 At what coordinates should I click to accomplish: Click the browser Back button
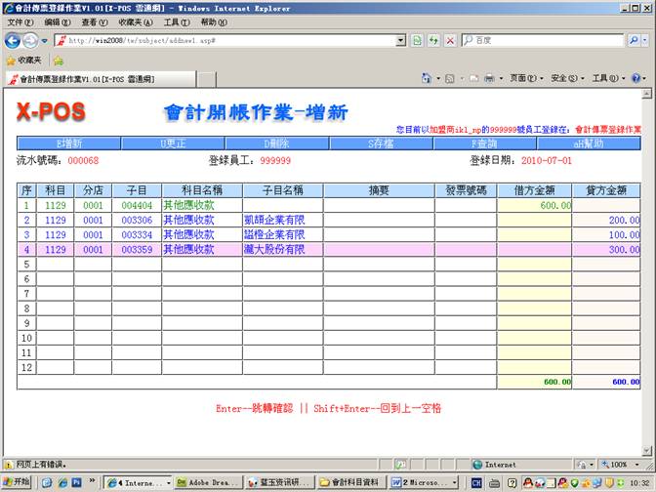click(x=13, y=40)
